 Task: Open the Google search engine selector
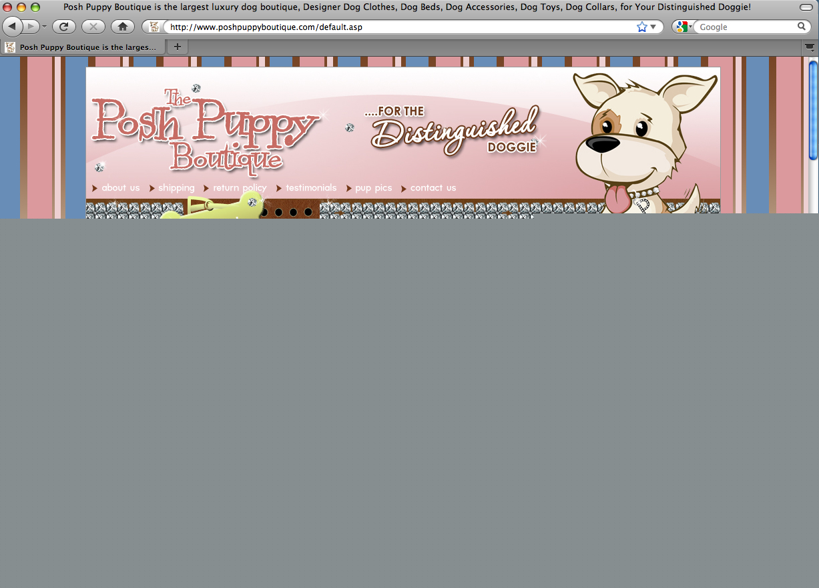coord(684,27)
